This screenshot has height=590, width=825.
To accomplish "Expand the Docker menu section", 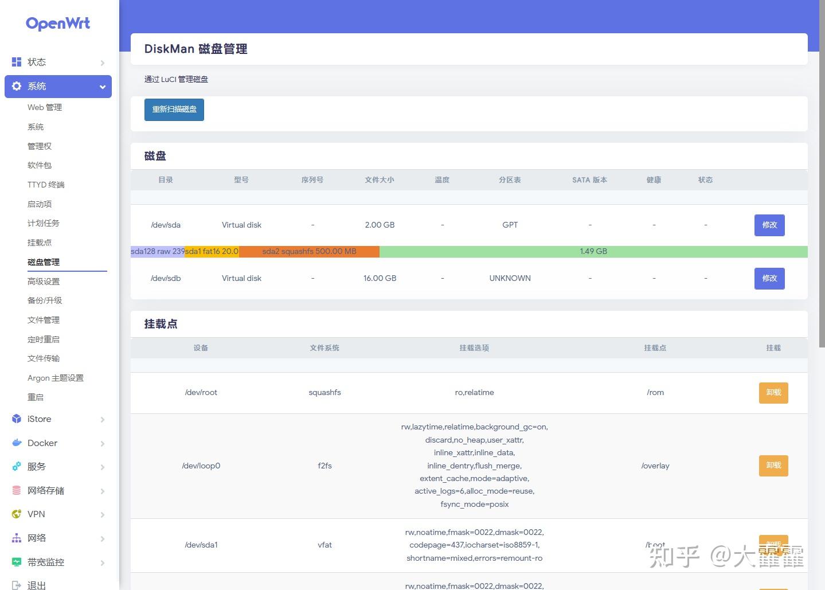I will click(x=103, y=443).
